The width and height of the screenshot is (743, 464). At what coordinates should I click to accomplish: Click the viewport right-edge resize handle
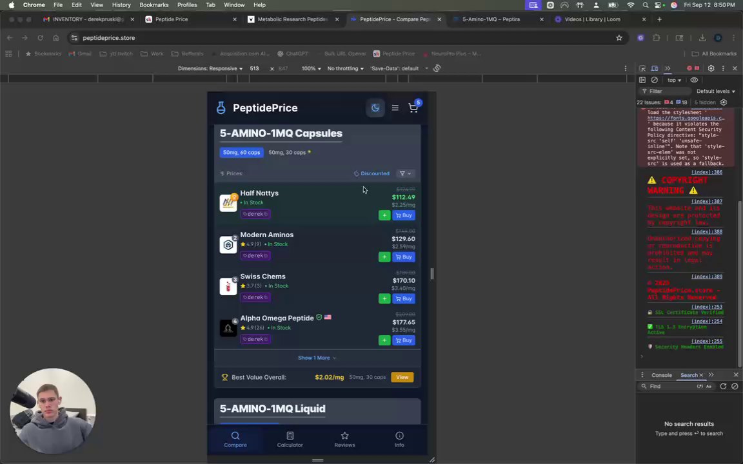point(431,274)
